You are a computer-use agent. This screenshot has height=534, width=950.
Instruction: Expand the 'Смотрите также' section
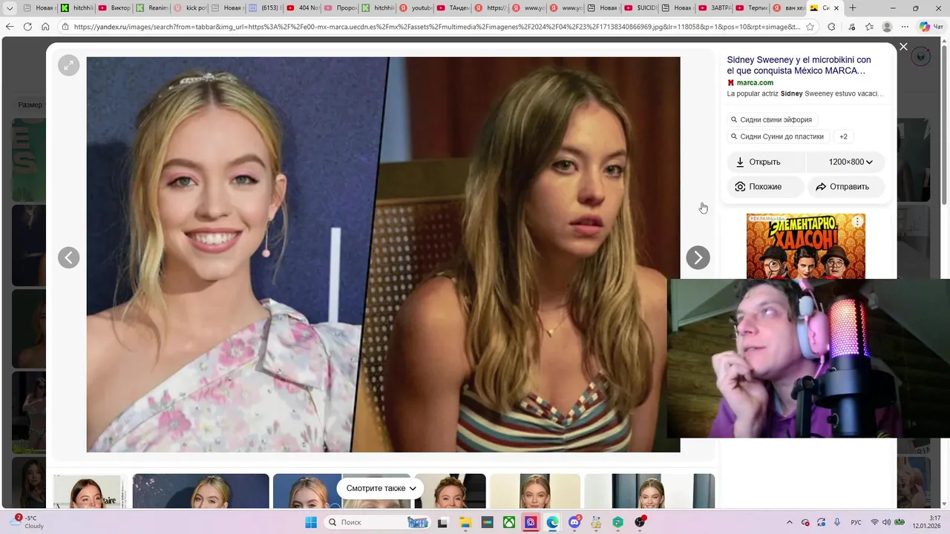click(380, 488)
